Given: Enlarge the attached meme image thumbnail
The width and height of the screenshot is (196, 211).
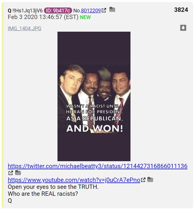Looking at the screenshot, I should (94, 96).
